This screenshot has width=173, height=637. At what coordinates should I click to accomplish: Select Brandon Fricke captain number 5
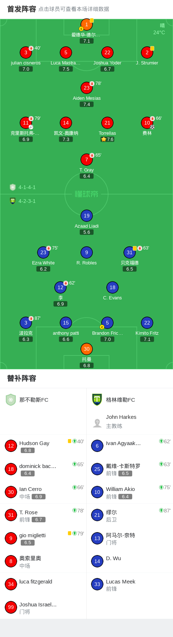[107, 323]
